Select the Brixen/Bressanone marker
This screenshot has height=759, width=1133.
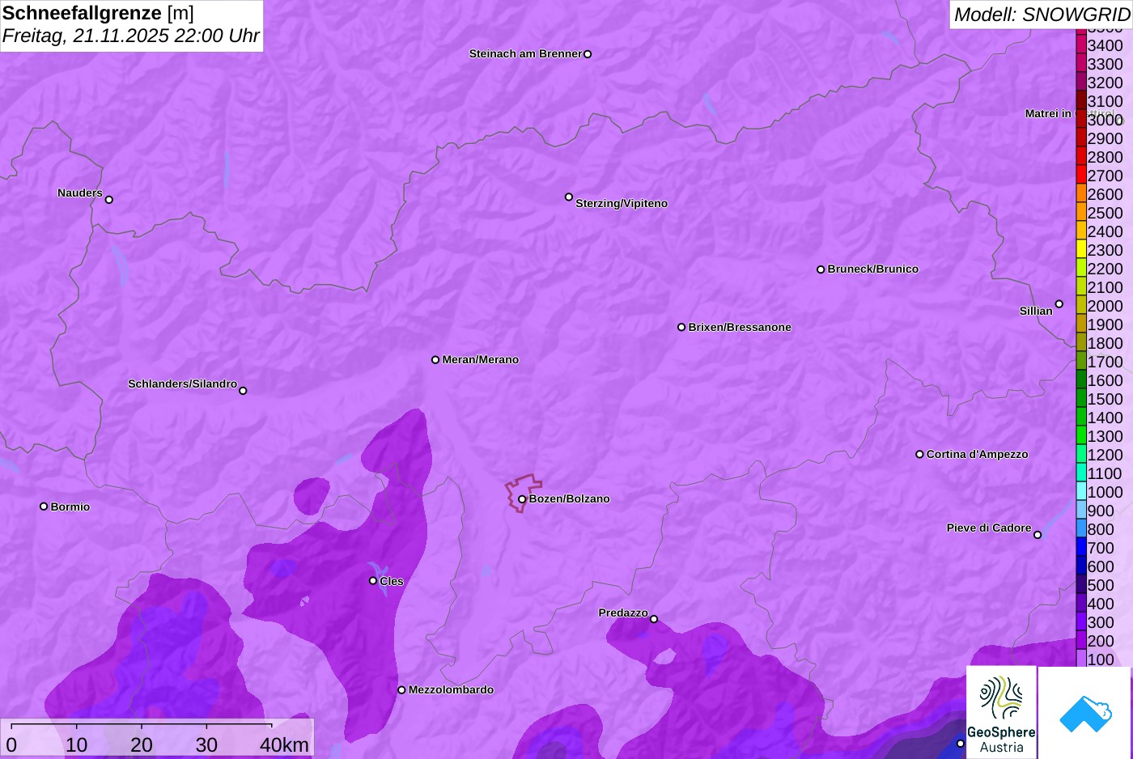(x=681, y=327)
